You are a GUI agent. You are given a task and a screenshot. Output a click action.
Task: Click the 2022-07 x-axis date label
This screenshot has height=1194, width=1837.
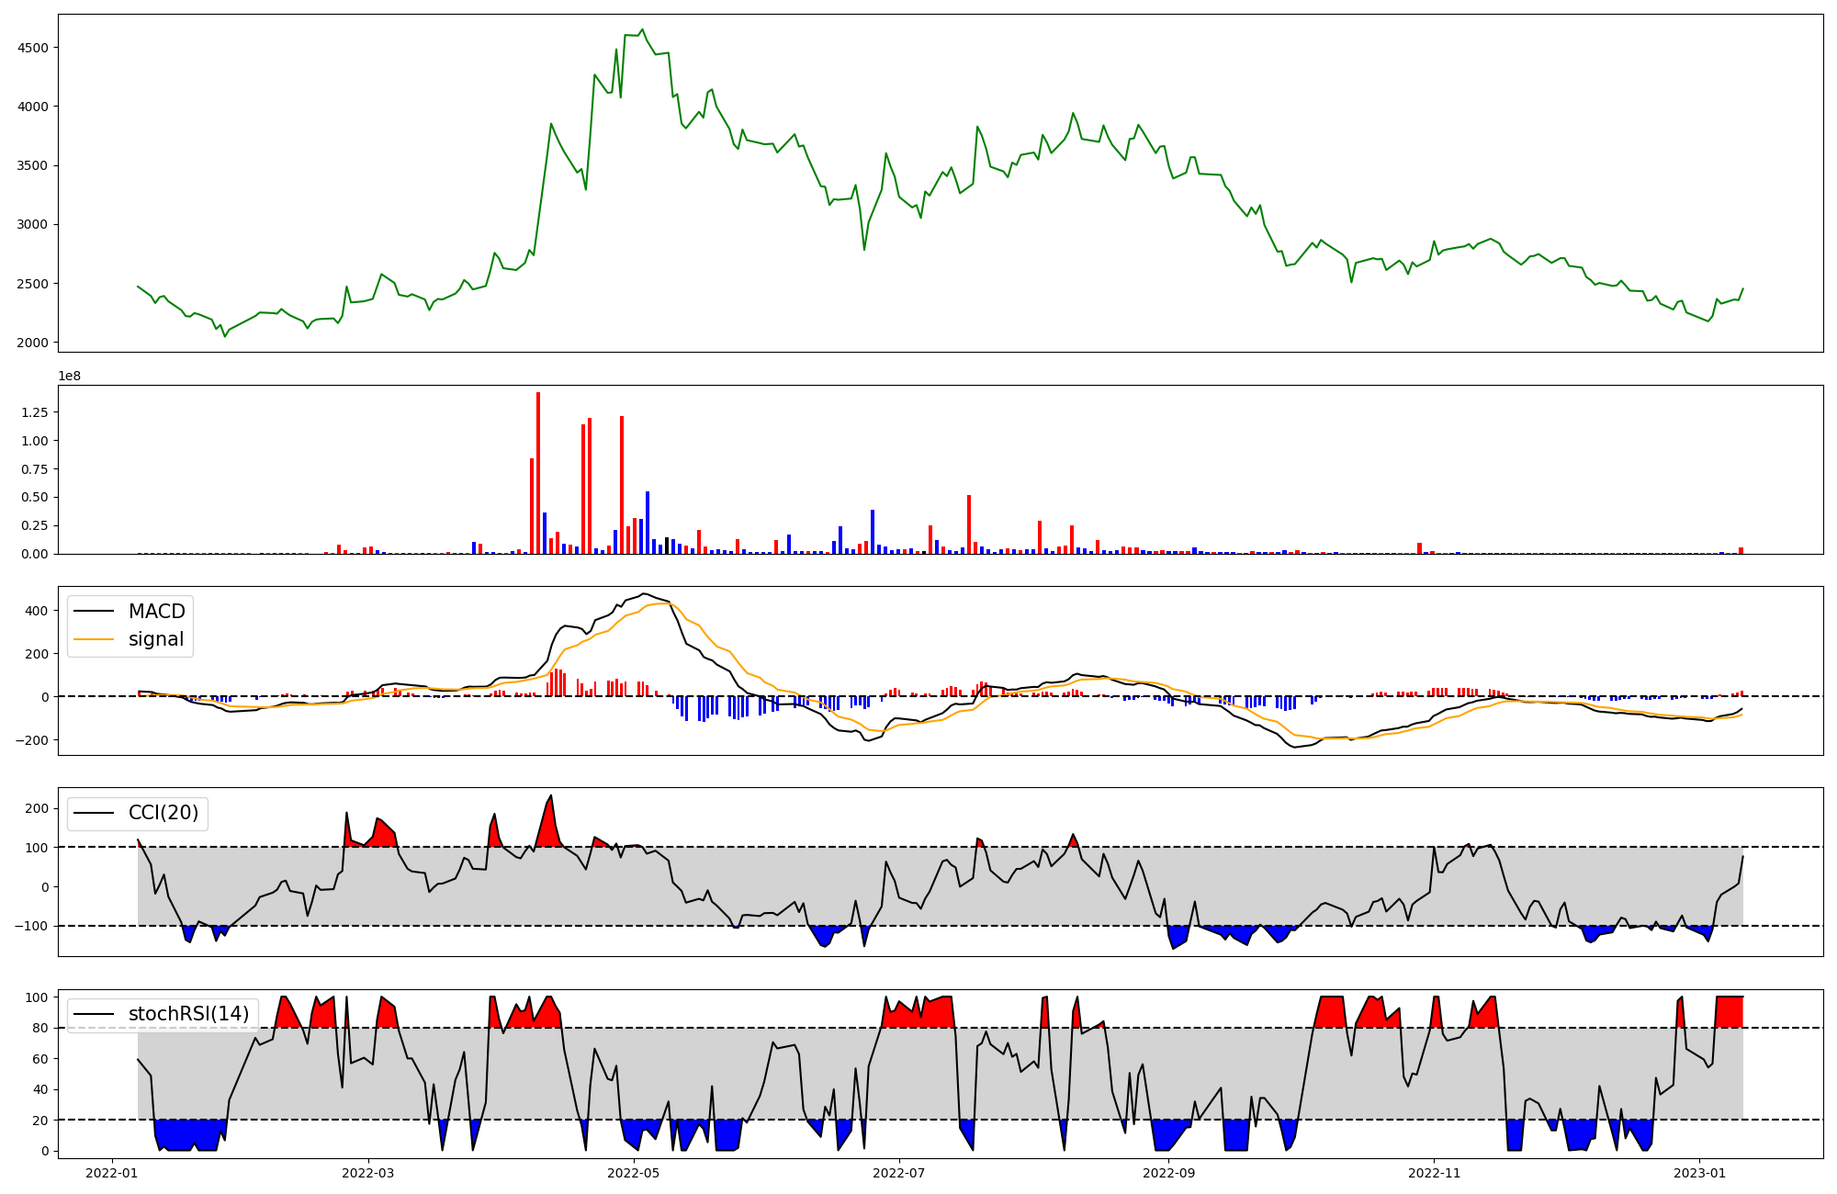[899, 1173]
